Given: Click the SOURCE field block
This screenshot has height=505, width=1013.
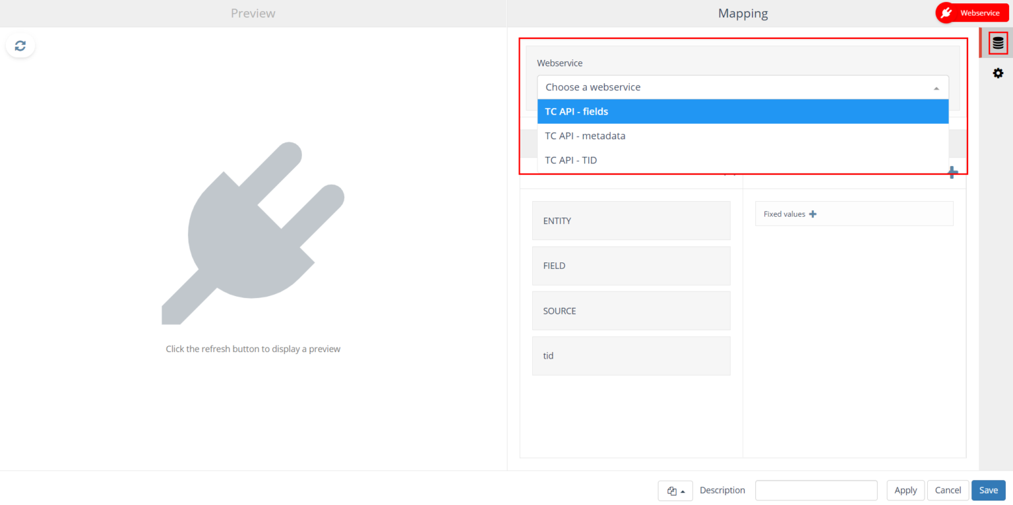Looking at the screenshot, I should coord(631,311).
